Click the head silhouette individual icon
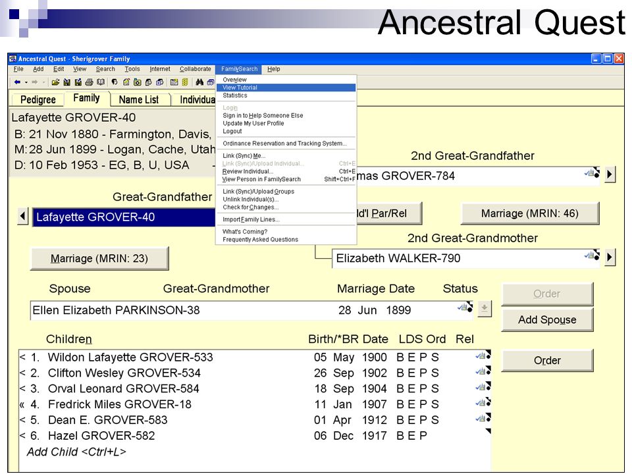 point(115,82)
